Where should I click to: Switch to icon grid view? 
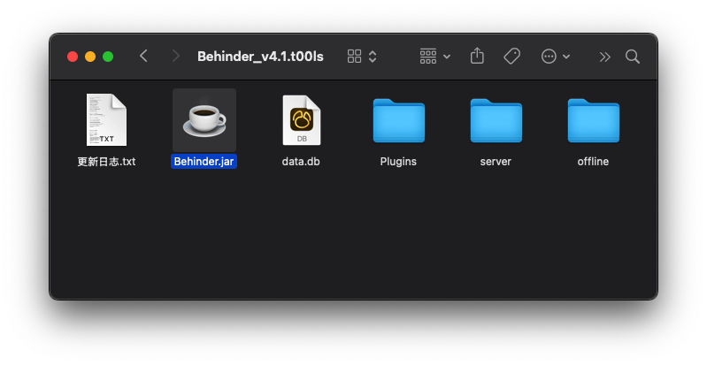click(355, 57)
